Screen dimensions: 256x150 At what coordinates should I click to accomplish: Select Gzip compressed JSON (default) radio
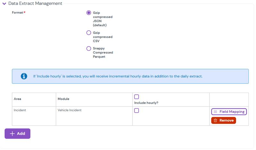[x=89, y=13]
